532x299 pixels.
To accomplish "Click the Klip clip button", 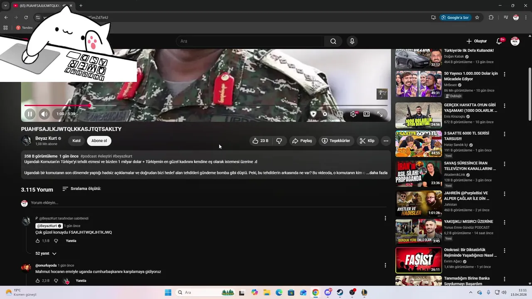I will tap(367, 141).
